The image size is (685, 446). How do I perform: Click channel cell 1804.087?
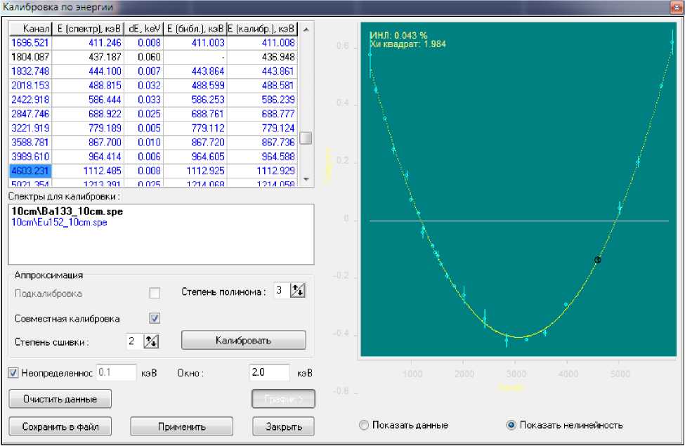click(x=31, y=57)
